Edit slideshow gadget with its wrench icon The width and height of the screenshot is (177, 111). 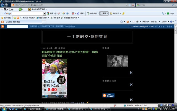coord(131,72)
